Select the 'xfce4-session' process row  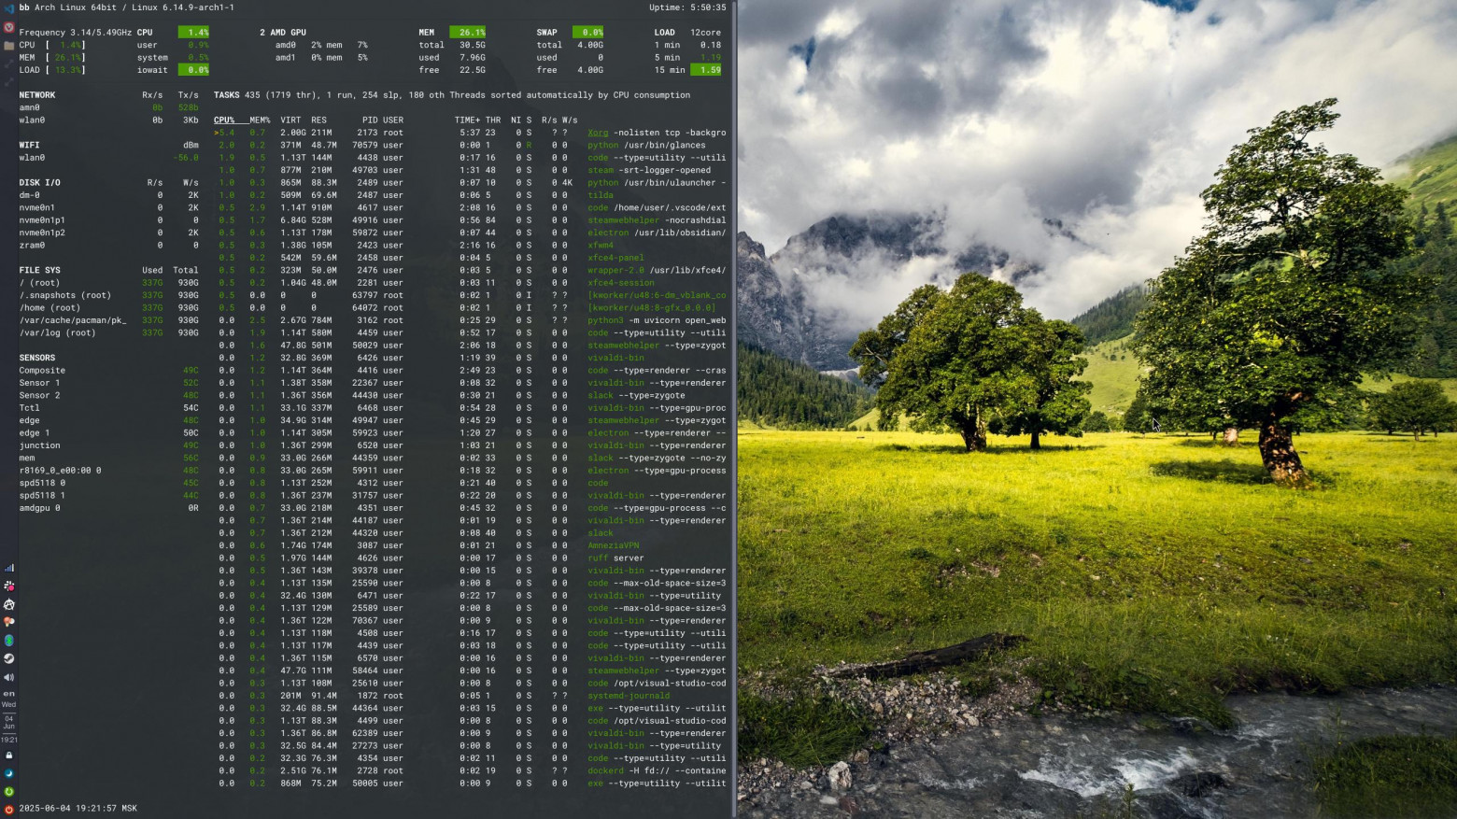pyautogui.click(x=470, y=283)
